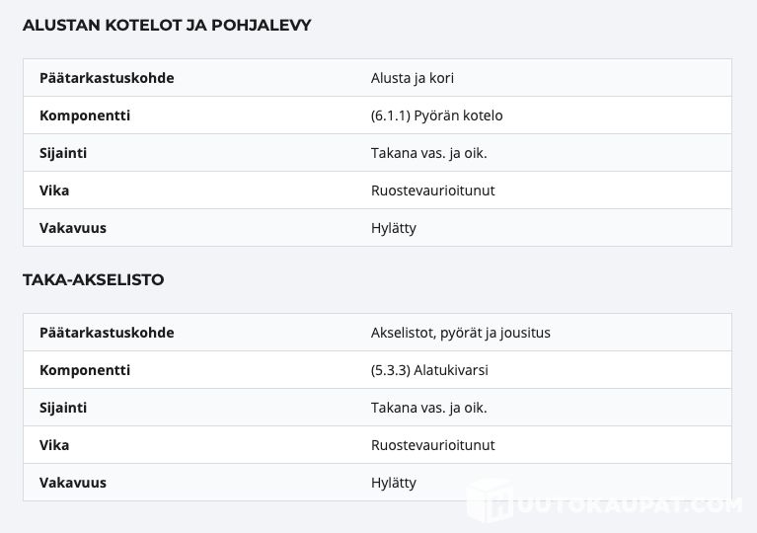
Task: Click 'Vika' label in Alustan kotelot table
Action: (x=54, y=190)
